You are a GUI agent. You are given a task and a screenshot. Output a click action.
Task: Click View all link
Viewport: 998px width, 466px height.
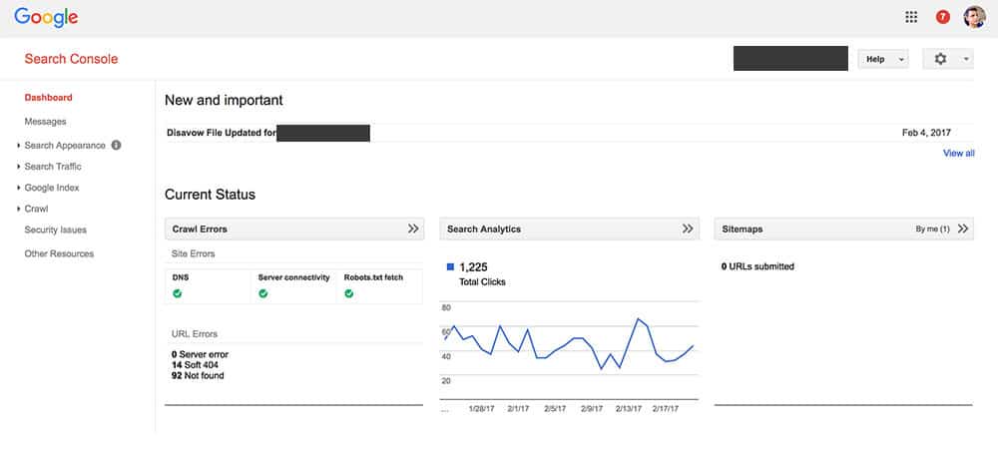coord(958,154)
